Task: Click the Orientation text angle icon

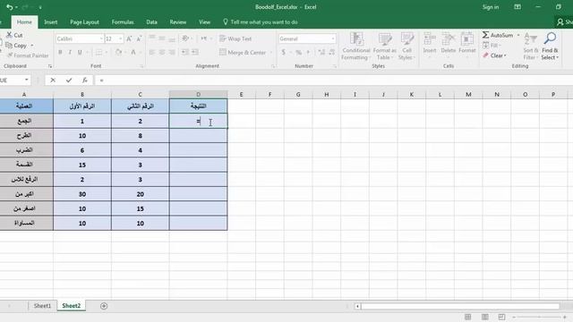Action: pos(185,38)
